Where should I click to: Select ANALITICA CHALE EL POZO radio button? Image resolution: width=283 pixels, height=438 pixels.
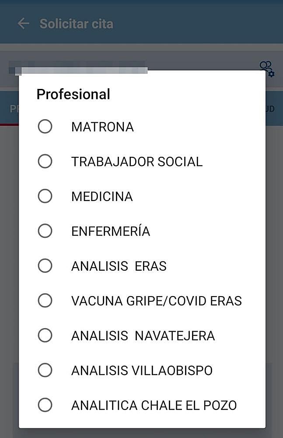coord(45,405)
